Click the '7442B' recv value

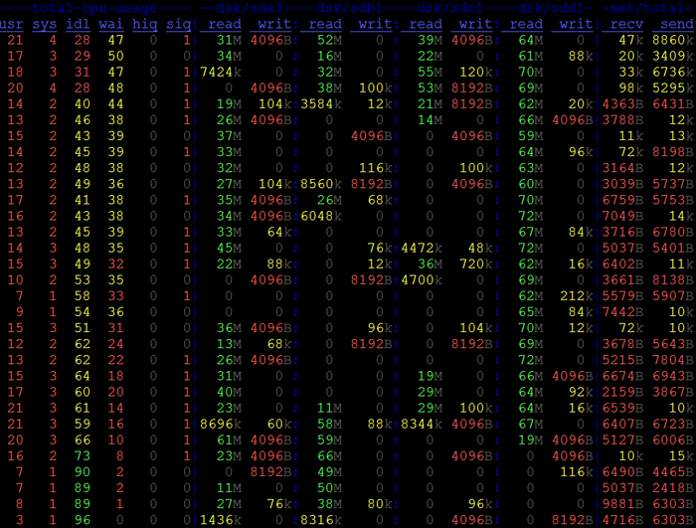tap(622, 312)
